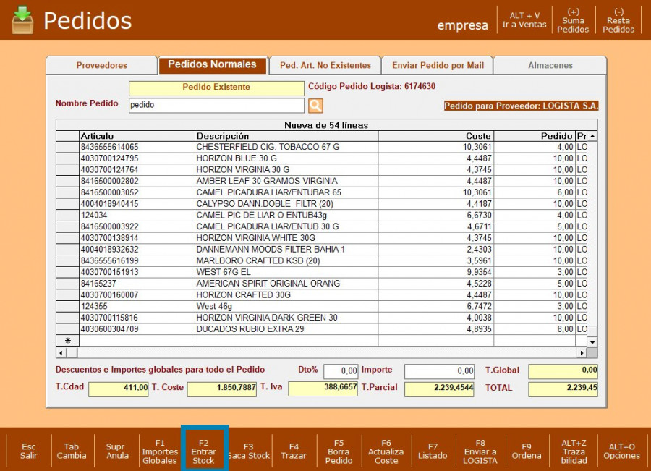This screenshot has width=651, height=471.
Task: Click the magnifier search icon beside Nombre Pedido
Action: tap(315, 106)
